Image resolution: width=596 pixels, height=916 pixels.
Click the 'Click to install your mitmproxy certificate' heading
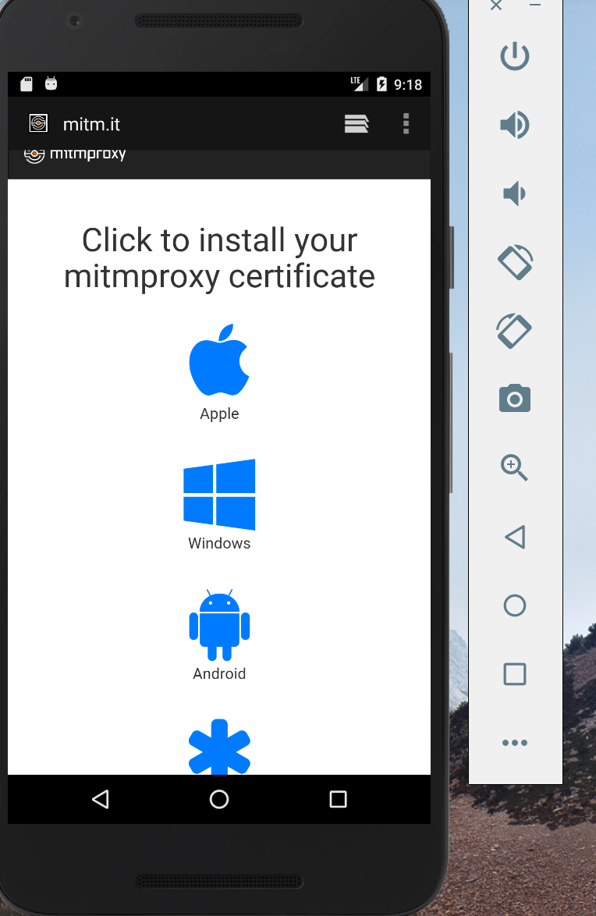coord(219,257)
